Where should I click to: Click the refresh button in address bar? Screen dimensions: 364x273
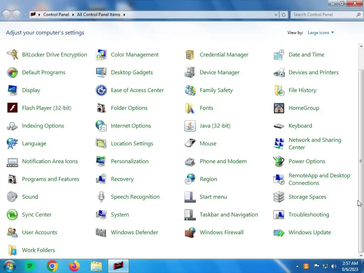[283, 15]
